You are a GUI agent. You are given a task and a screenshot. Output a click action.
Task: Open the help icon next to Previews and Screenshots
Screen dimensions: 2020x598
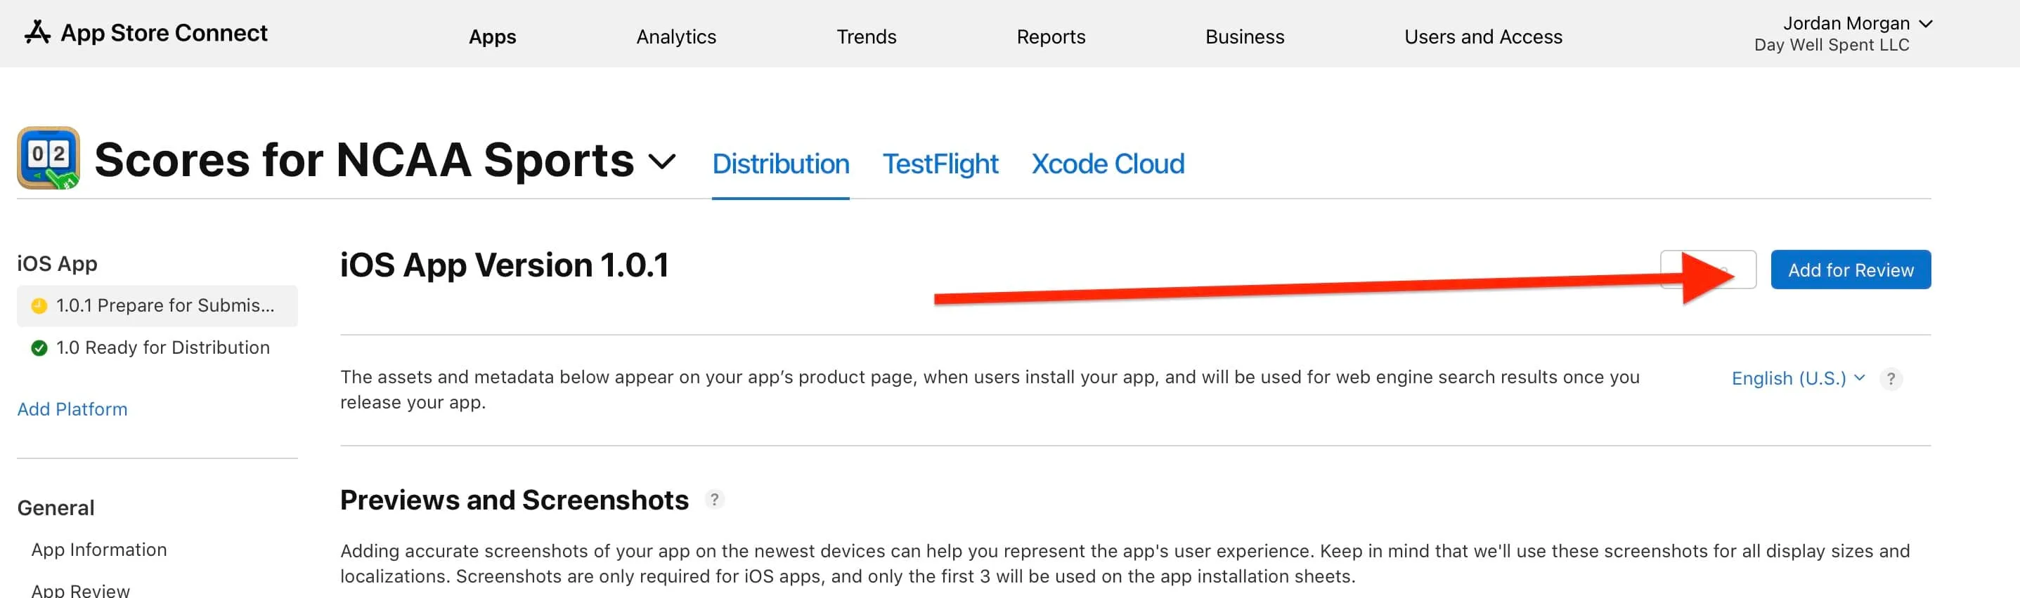[713, 499]
